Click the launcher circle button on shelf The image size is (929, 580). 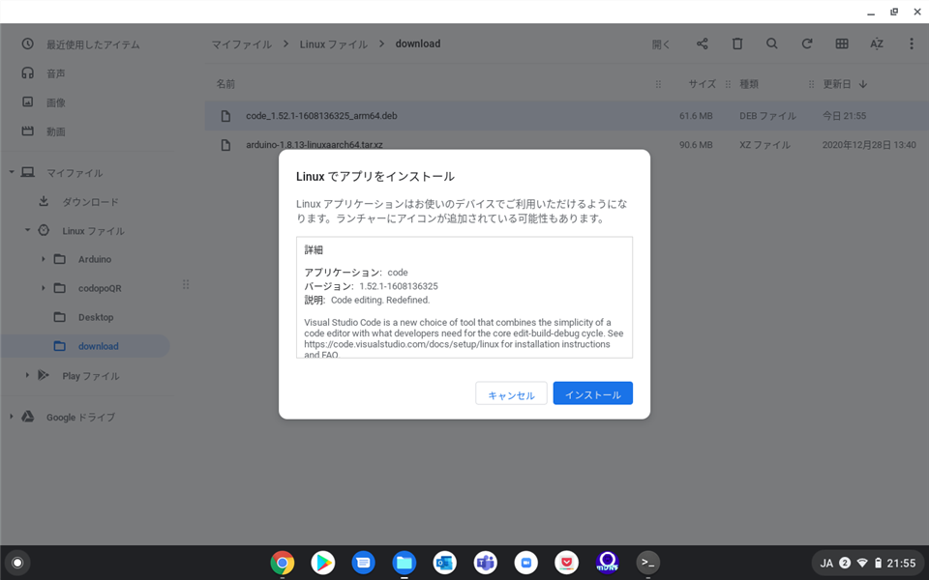click(x=17, y=563)
